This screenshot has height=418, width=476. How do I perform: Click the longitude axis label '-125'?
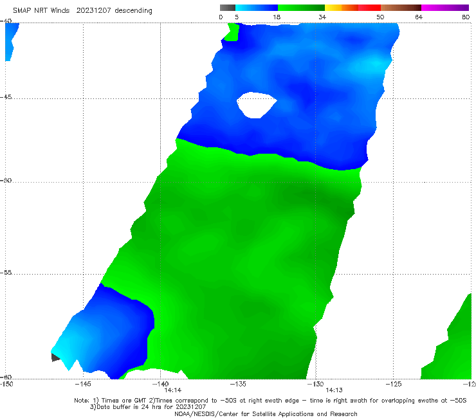pyautogui.click(x=393, y=385)
